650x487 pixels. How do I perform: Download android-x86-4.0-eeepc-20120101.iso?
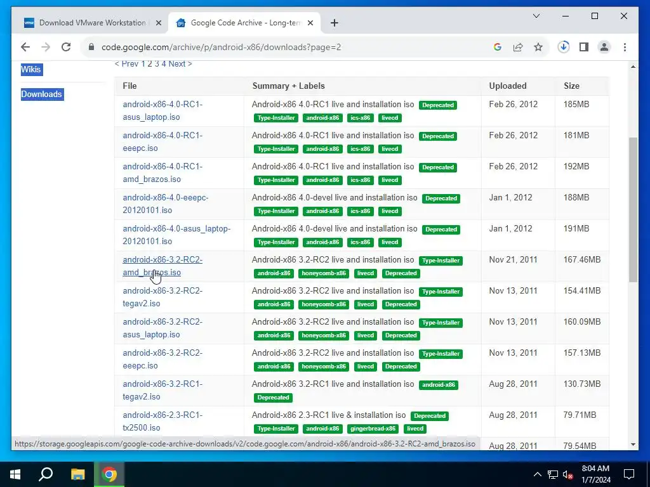point(166,204)
